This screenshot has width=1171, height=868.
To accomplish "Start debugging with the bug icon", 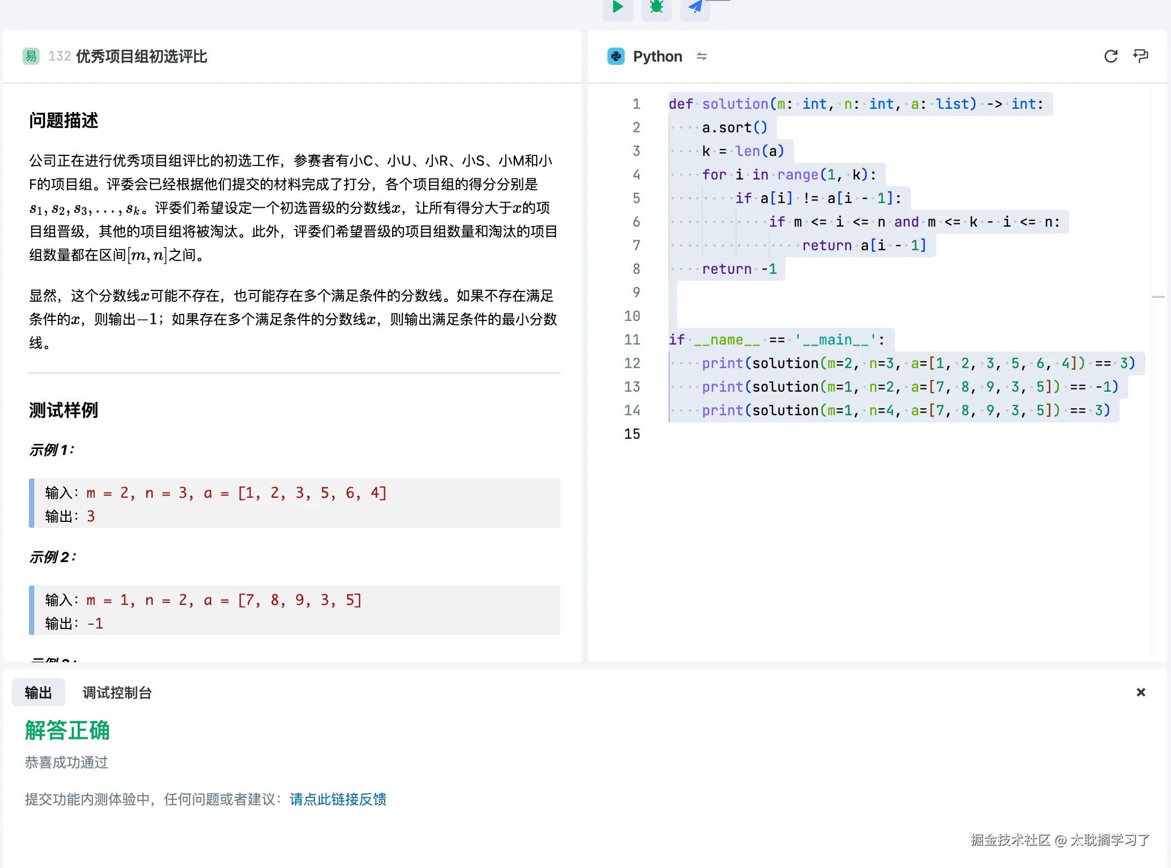I will [656, 8].
